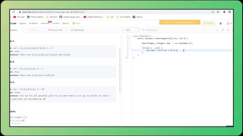Bookmark this page with the star icon
The image size is (243, 136).
pyautogui.click(x=218, y=12)
